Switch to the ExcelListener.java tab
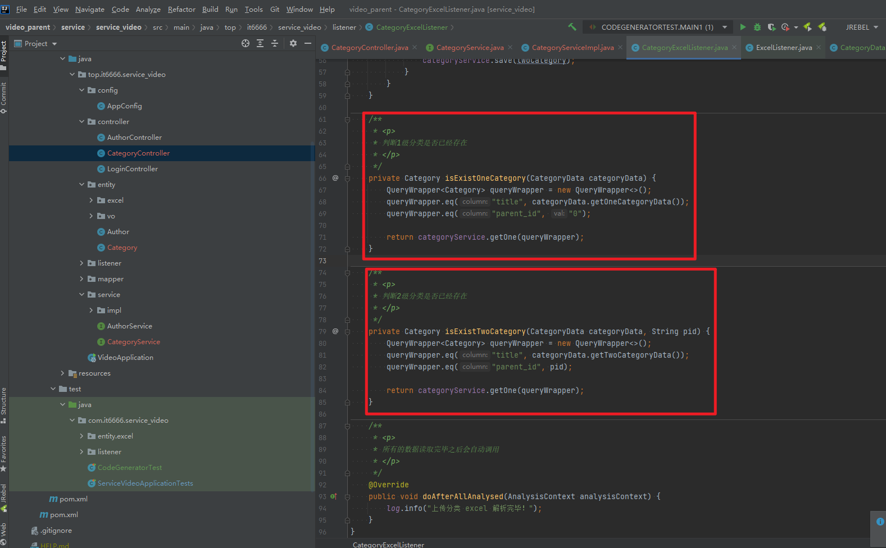886x548 pixels. pos(784,47)
